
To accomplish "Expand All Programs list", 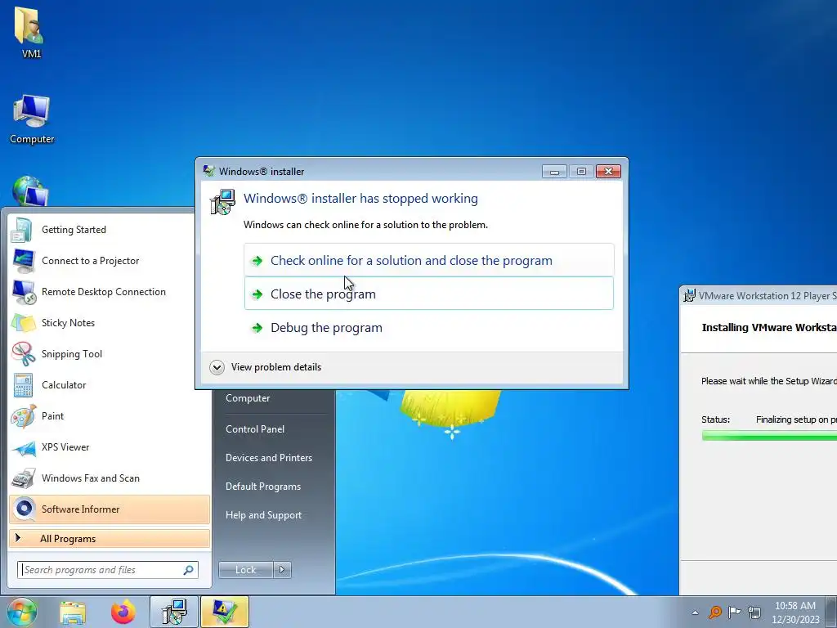I will pyautogui.click(x=109, y=538).
